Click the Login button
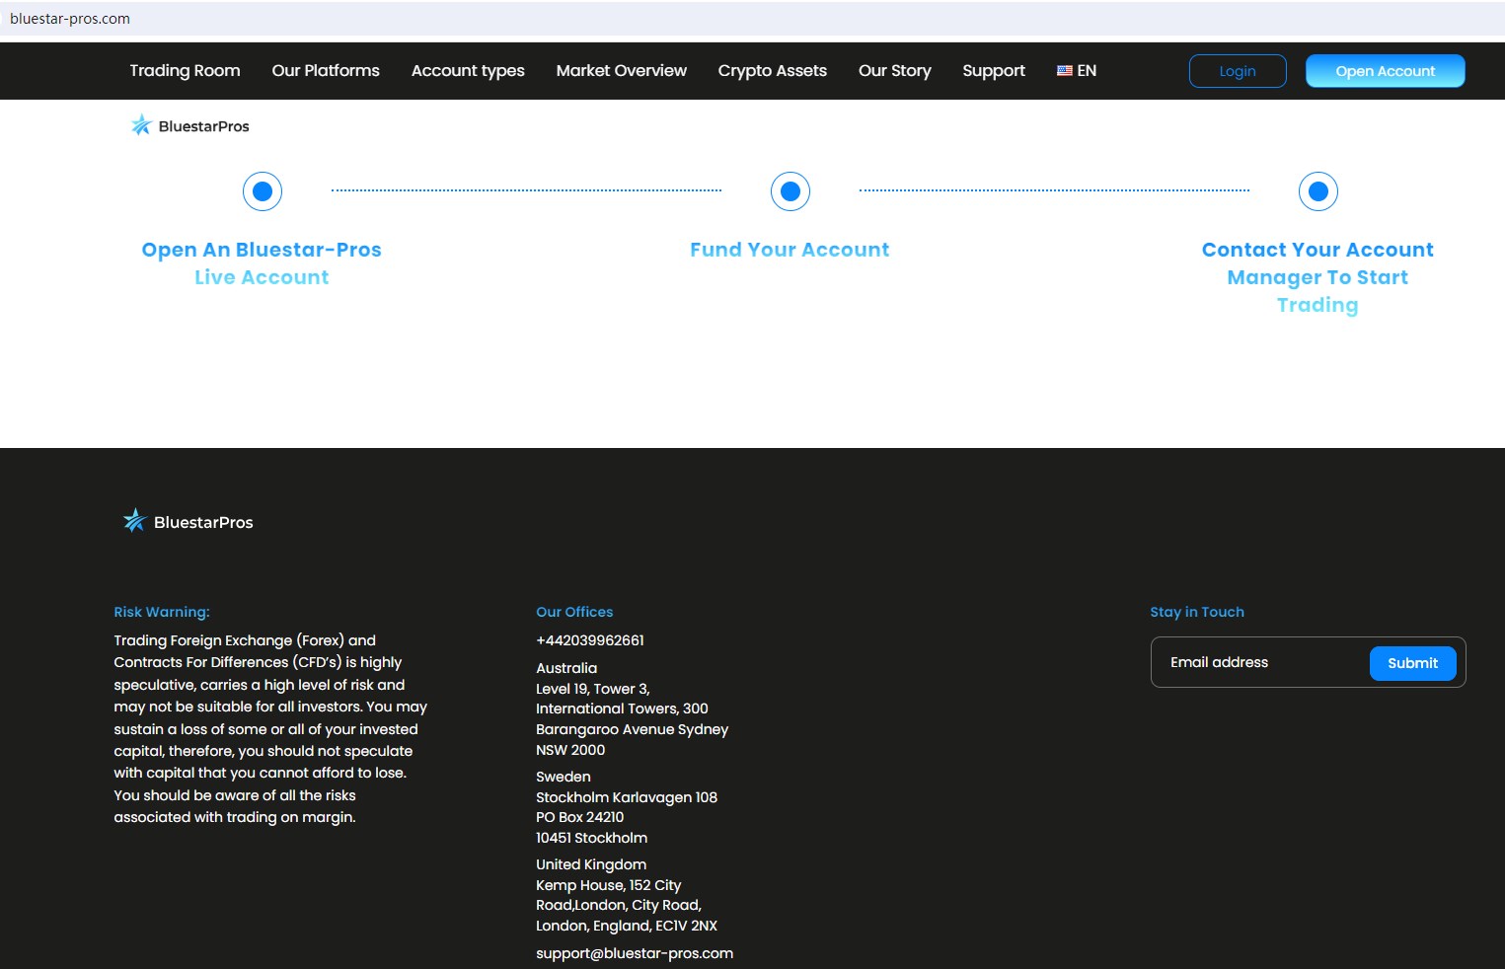Screen dimensions: 1505x969 (1238, 71)
